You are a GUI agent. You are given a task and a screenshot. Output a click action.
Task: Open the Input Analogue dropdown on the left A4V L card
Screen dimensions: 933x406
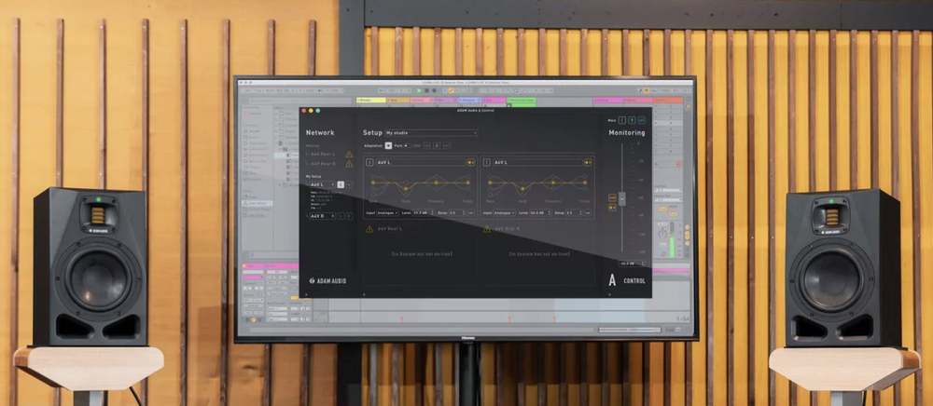coord(387,212)
